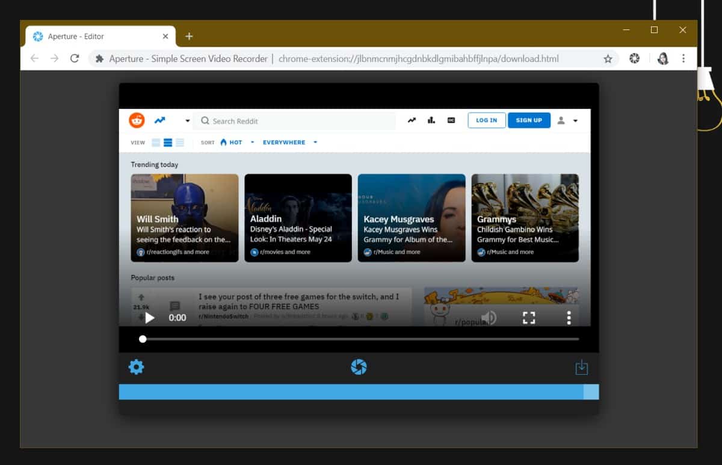Image resolution: width=722 pixels, height=465 pixels.
Task: Click the puzzle-piece extension icon in address bar
Action: pos(100,58)
